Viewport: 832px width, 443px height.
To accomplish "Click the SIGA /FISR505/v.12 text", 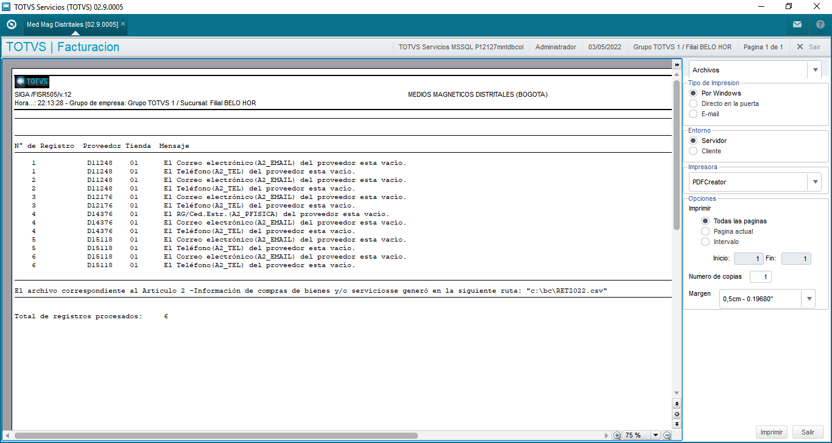I will coord(43,94).
